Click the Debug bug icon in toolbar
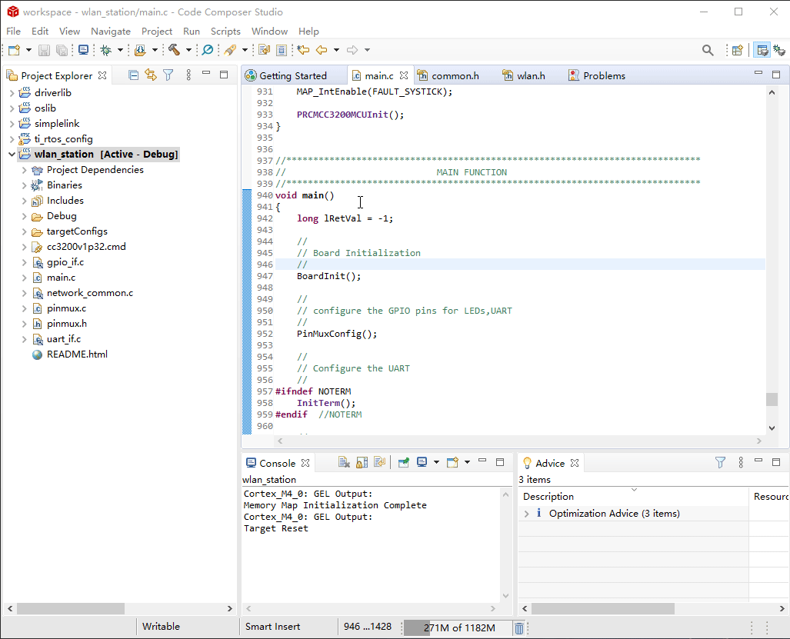 point(105,50)
